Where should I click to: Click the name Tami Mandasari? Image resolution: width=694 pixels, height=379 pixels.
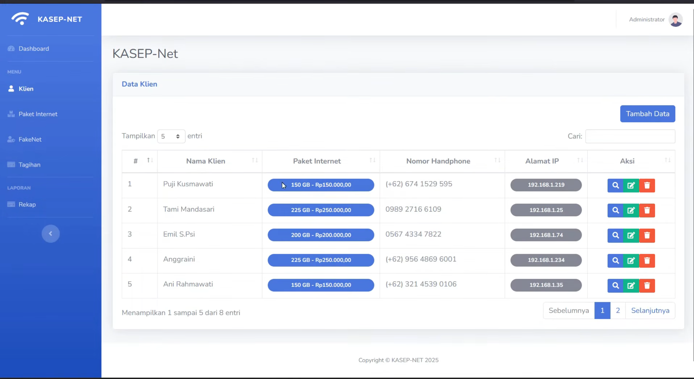pos(188,209)
